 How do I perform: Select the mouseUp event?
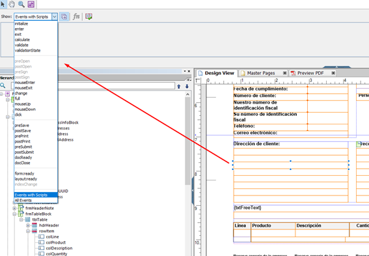point(23,104)
